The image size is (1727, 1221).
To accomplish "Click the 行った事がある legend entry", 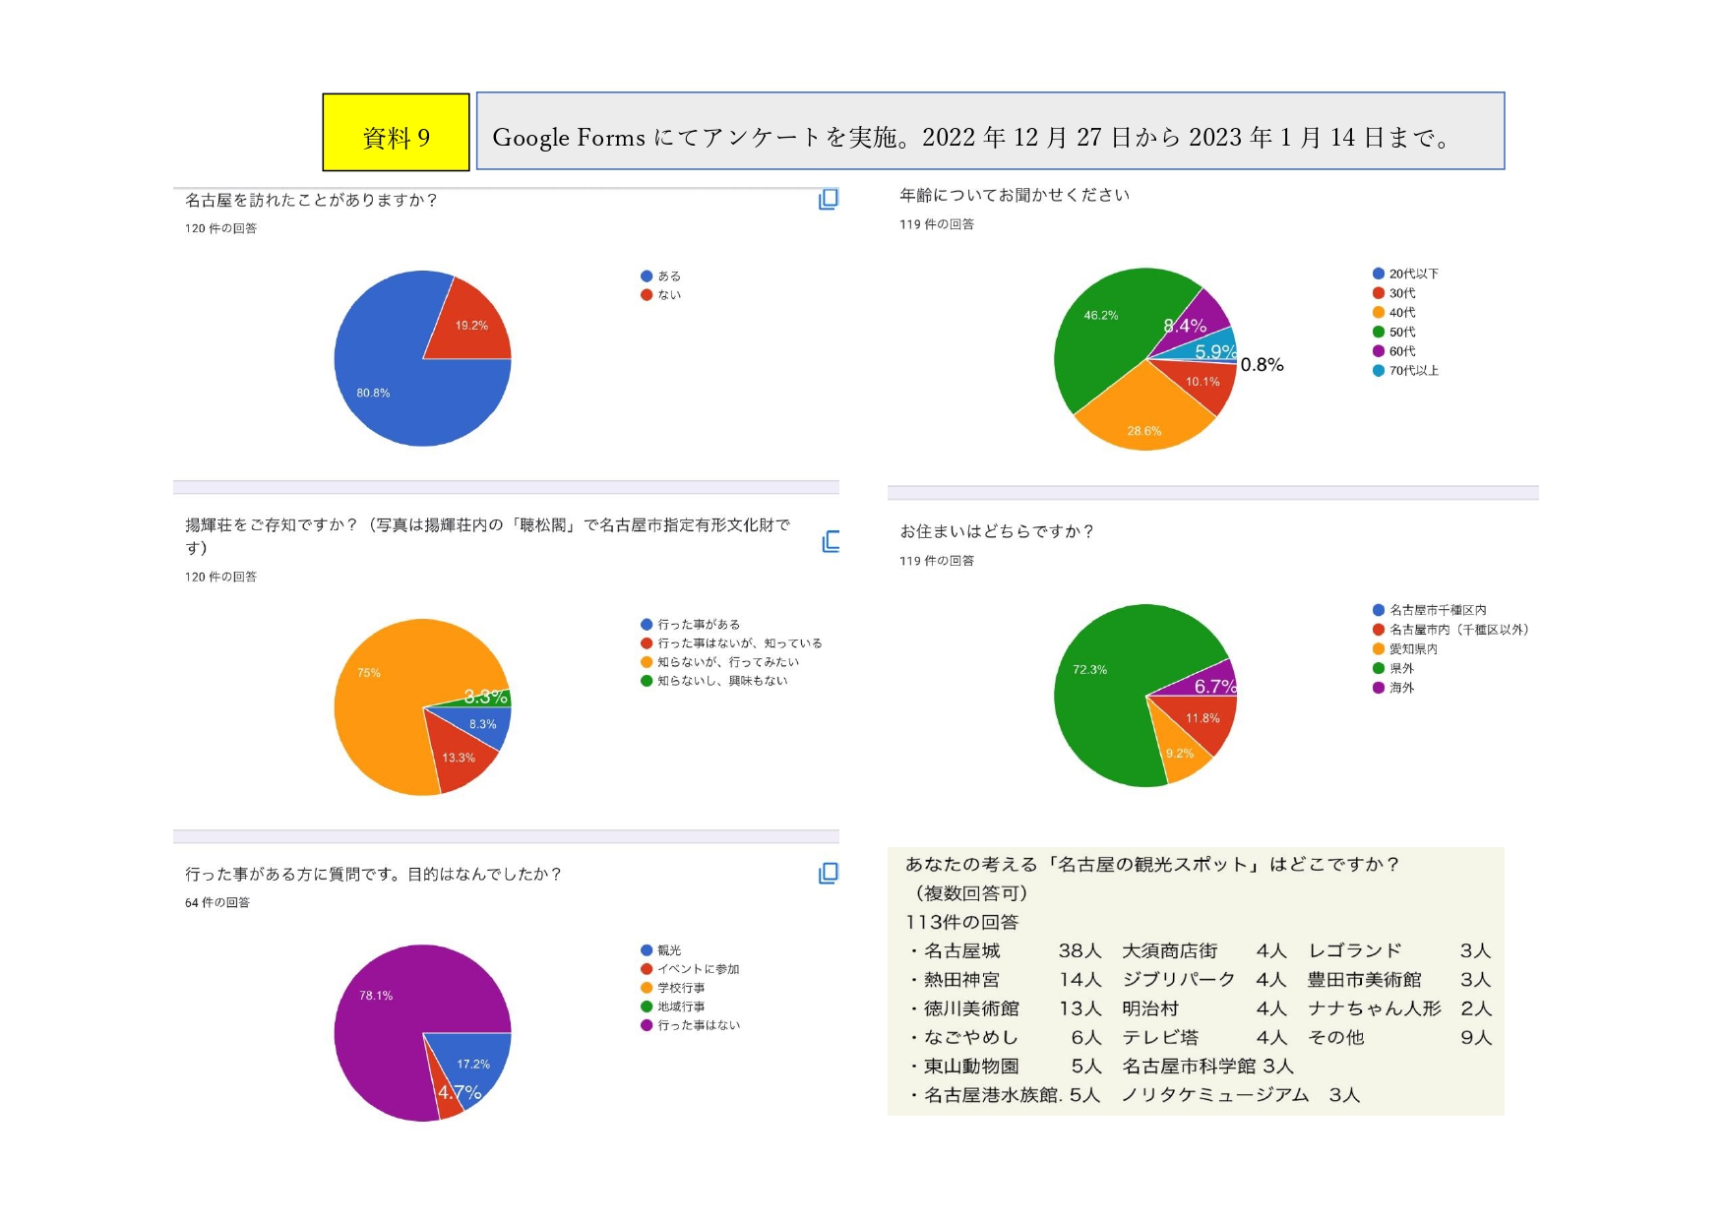I will (x=698, y=625).
